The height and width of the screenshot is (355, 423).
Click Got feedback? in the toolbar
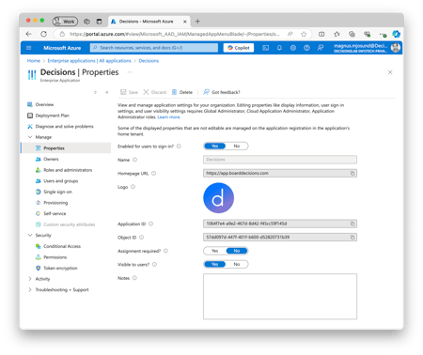[x=222, y=92]
